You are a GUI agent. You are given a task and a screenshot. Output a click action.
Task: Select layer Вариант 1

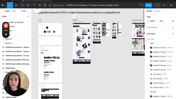9,43
